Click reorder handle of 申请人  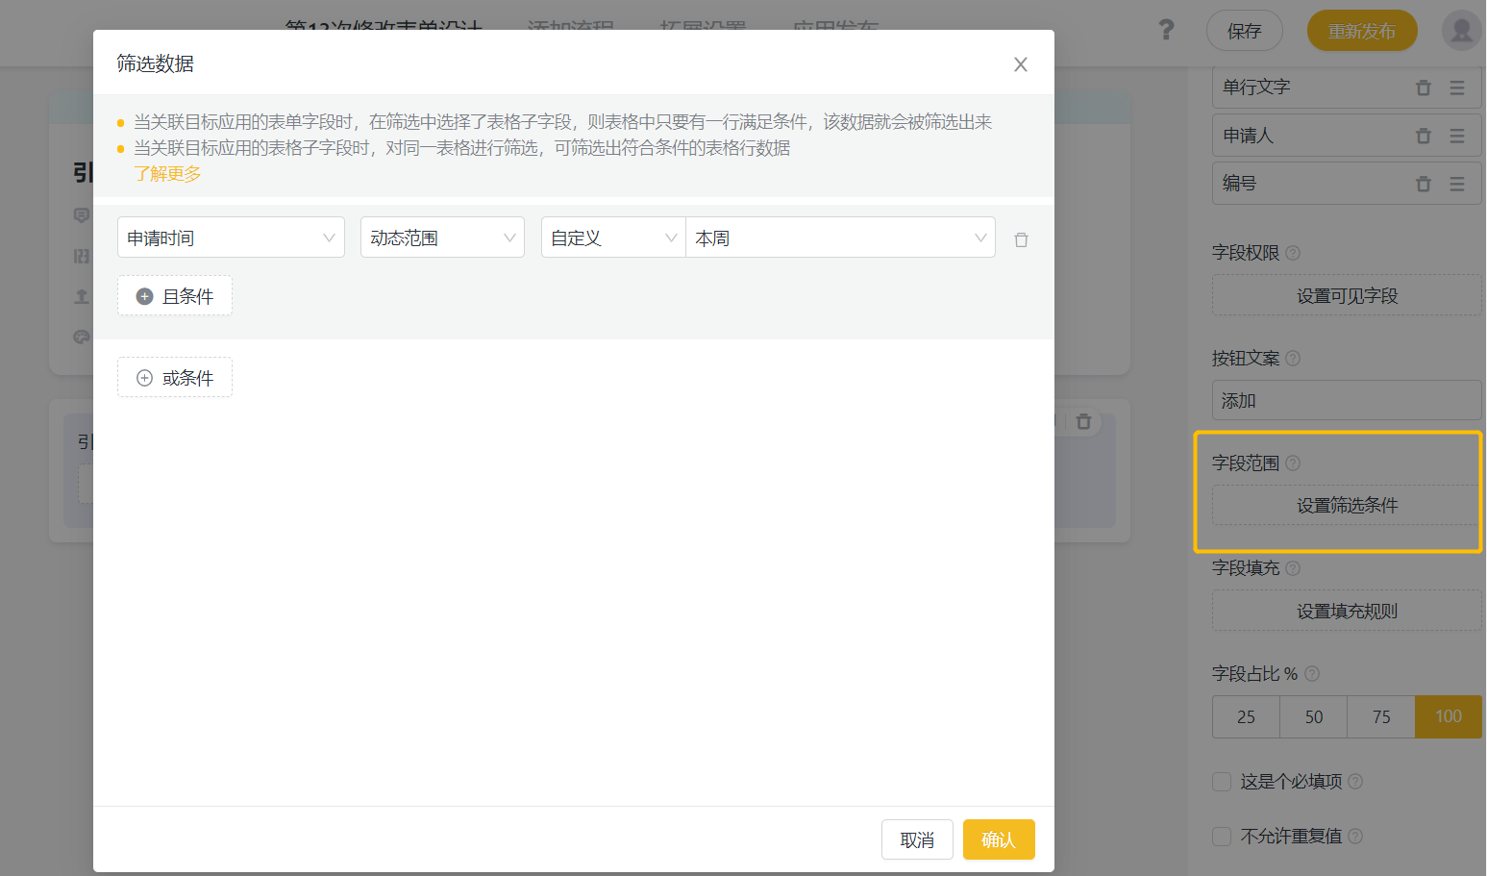[x=1457, y=136]
